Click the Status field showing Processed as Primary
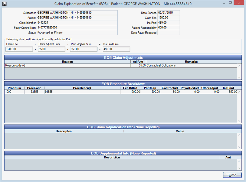Image resolution: width=246 pixels, height=182 pixels. coord(77,33)
